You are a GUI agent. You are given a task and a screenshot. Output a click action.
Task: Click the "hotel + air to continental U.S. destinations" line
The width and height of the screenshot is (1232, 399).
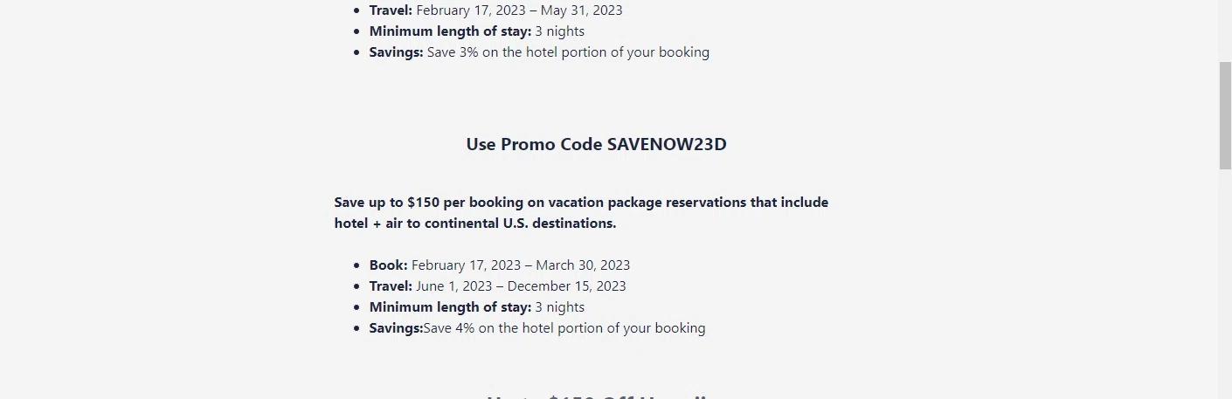click(474, 224)
